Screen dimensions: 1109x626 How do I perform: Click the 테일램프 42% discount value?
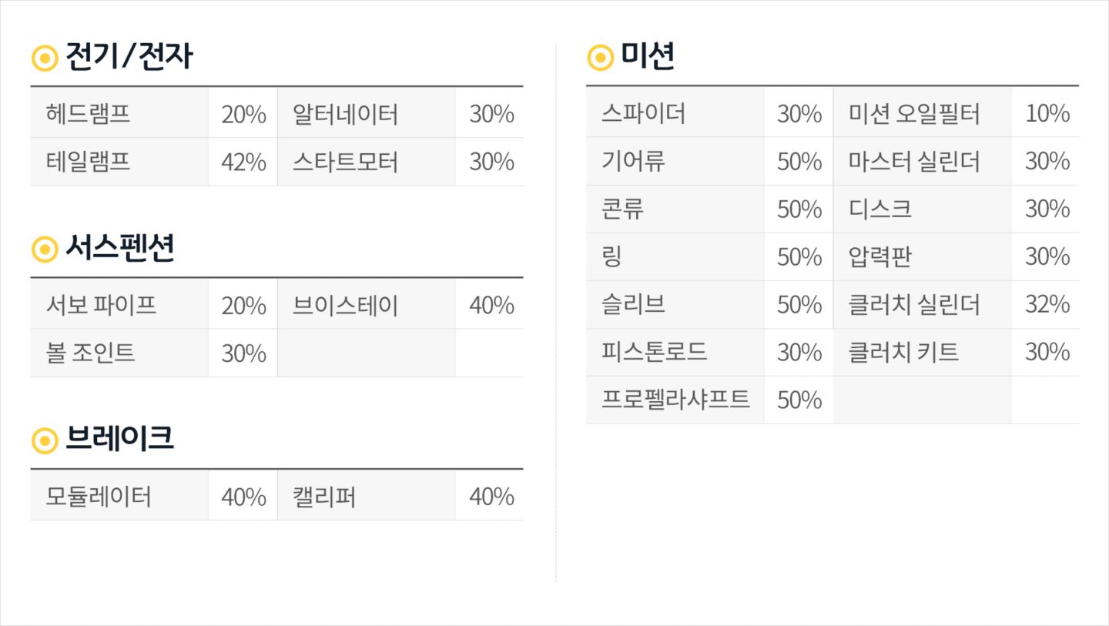tap(243, 162)
